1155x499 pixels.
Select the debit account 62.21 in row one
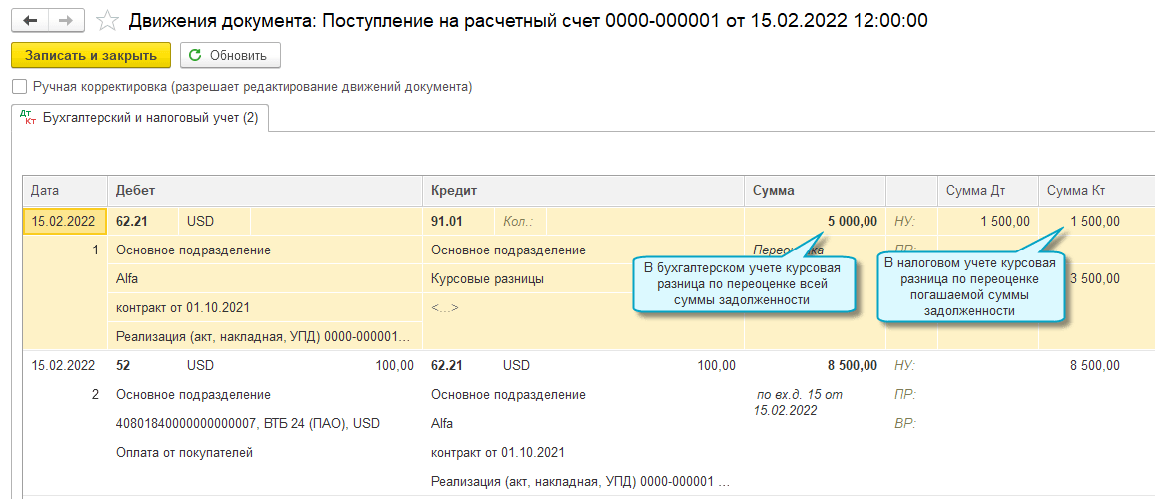(133, 221)
